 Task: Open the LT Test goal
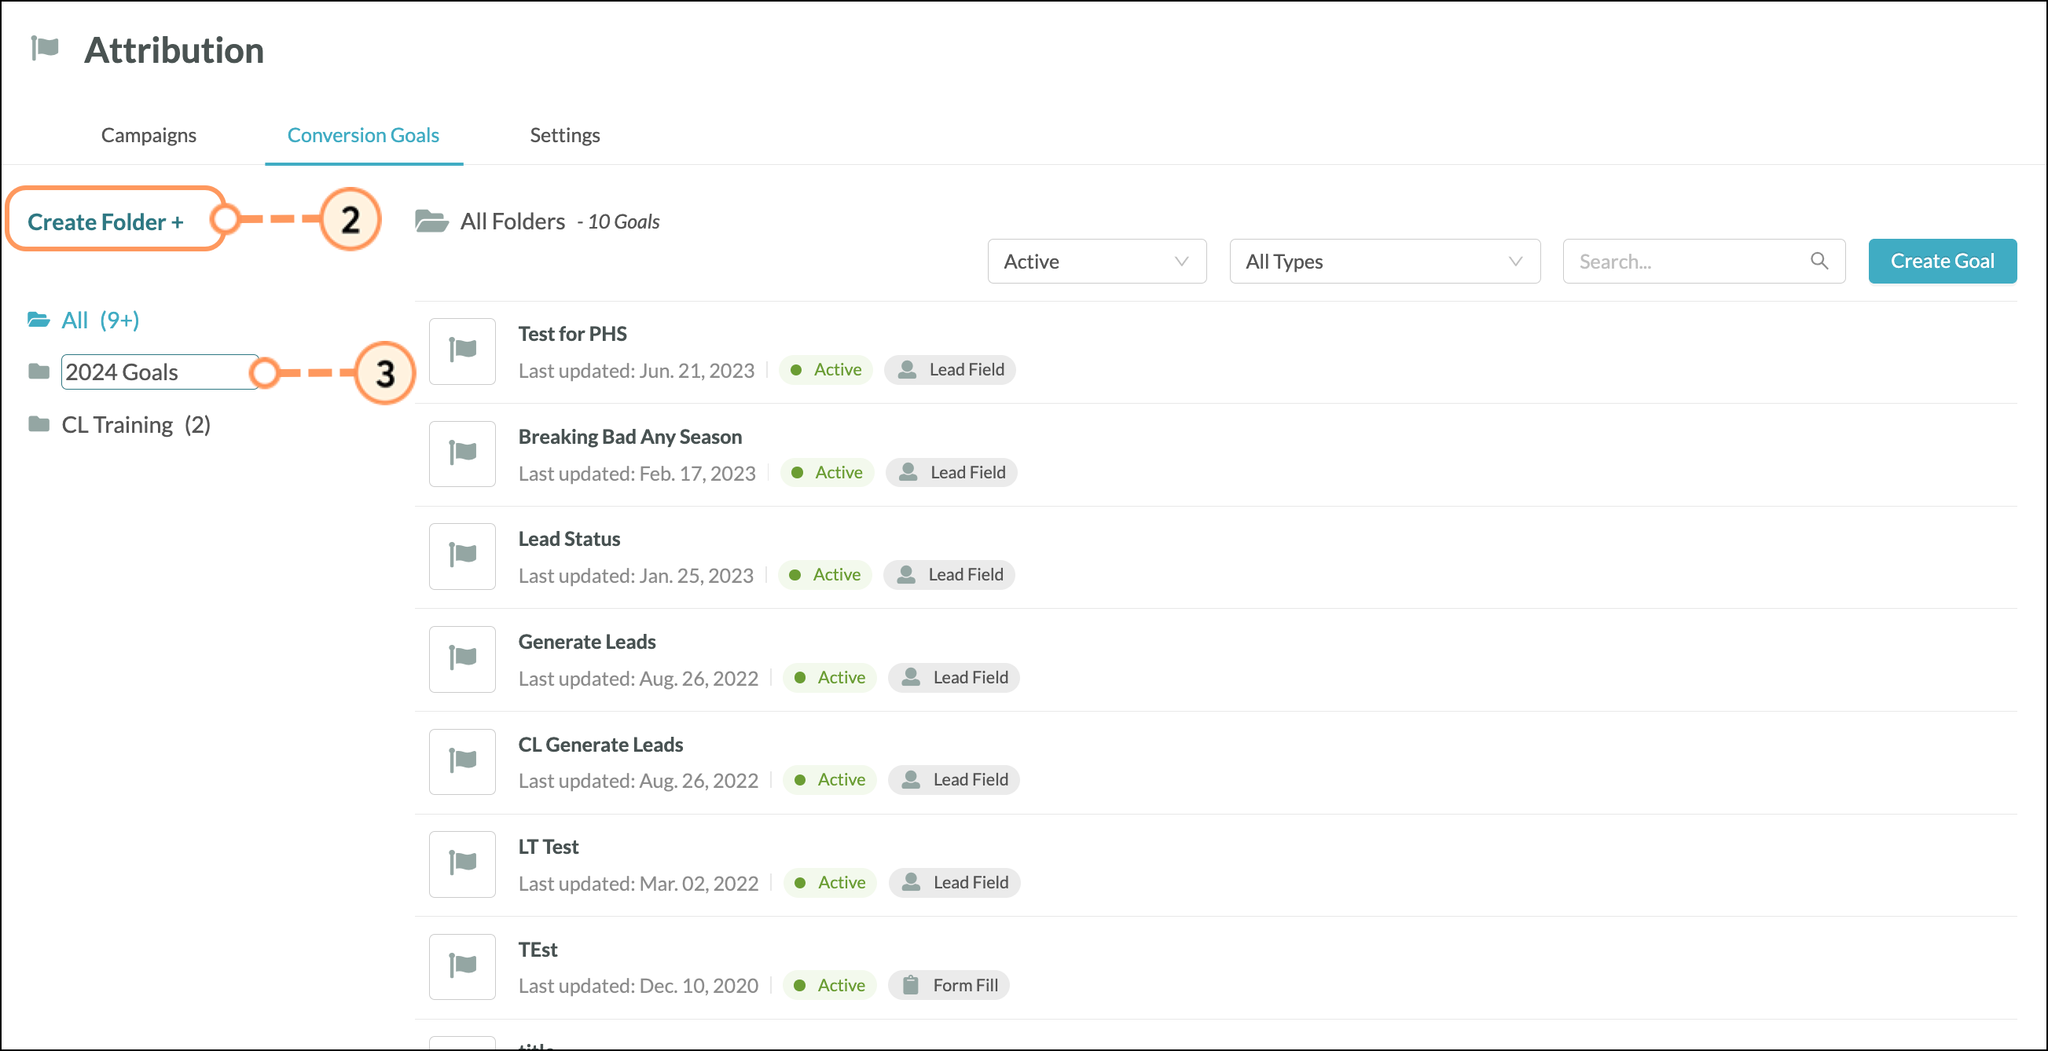click(x=549, y=848)
